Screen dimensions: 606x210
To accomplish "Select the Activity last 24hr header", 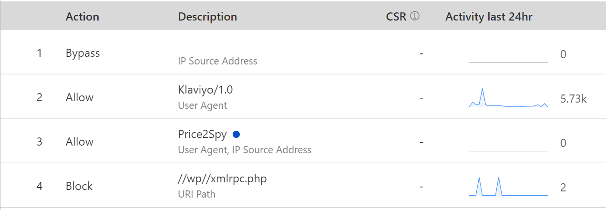I will 489,17.
